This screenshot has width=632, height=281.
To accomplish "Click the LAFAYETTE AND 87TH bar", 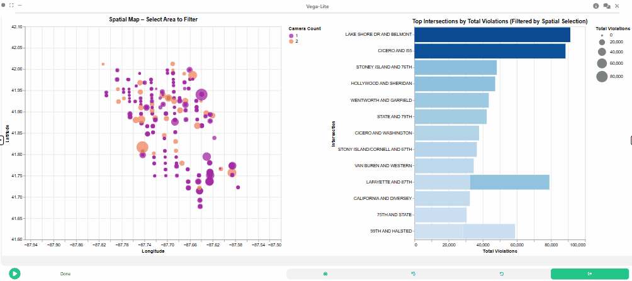I will (x=482, y=182).
